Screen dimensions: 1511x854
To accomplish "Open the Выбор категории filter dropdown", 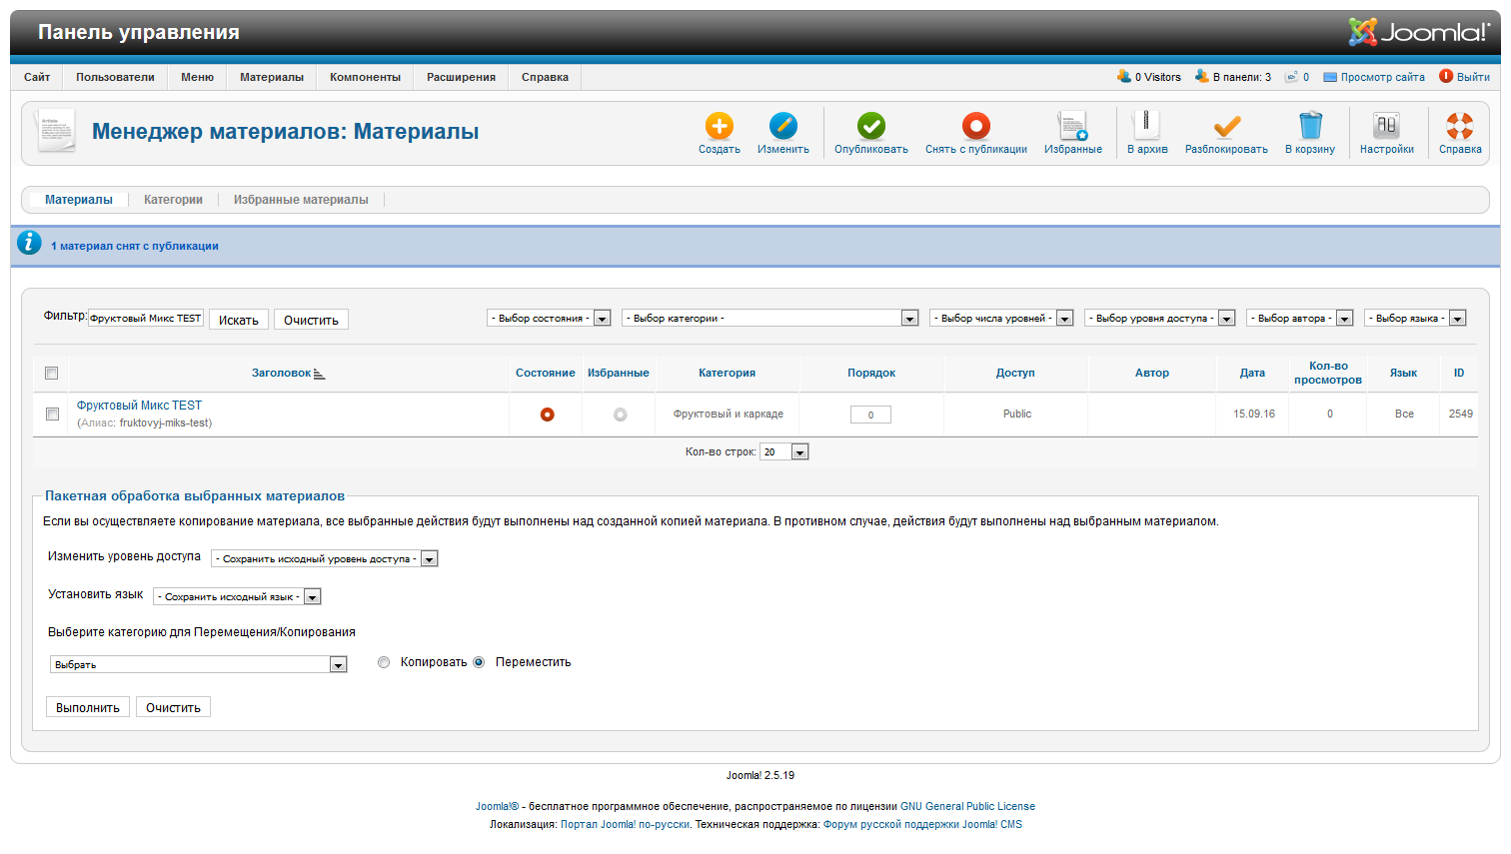I will point(769,318).
